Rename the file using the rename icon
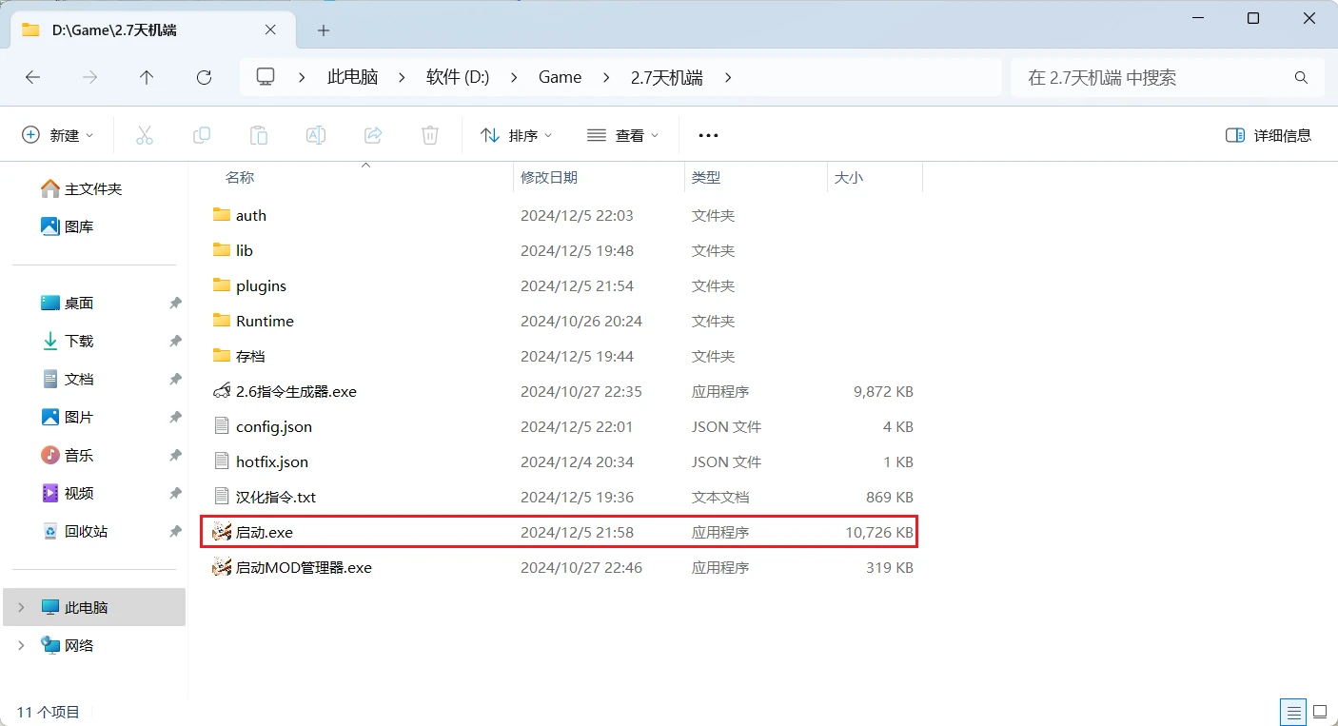The image size is (1338, 726). pos(315,134)
